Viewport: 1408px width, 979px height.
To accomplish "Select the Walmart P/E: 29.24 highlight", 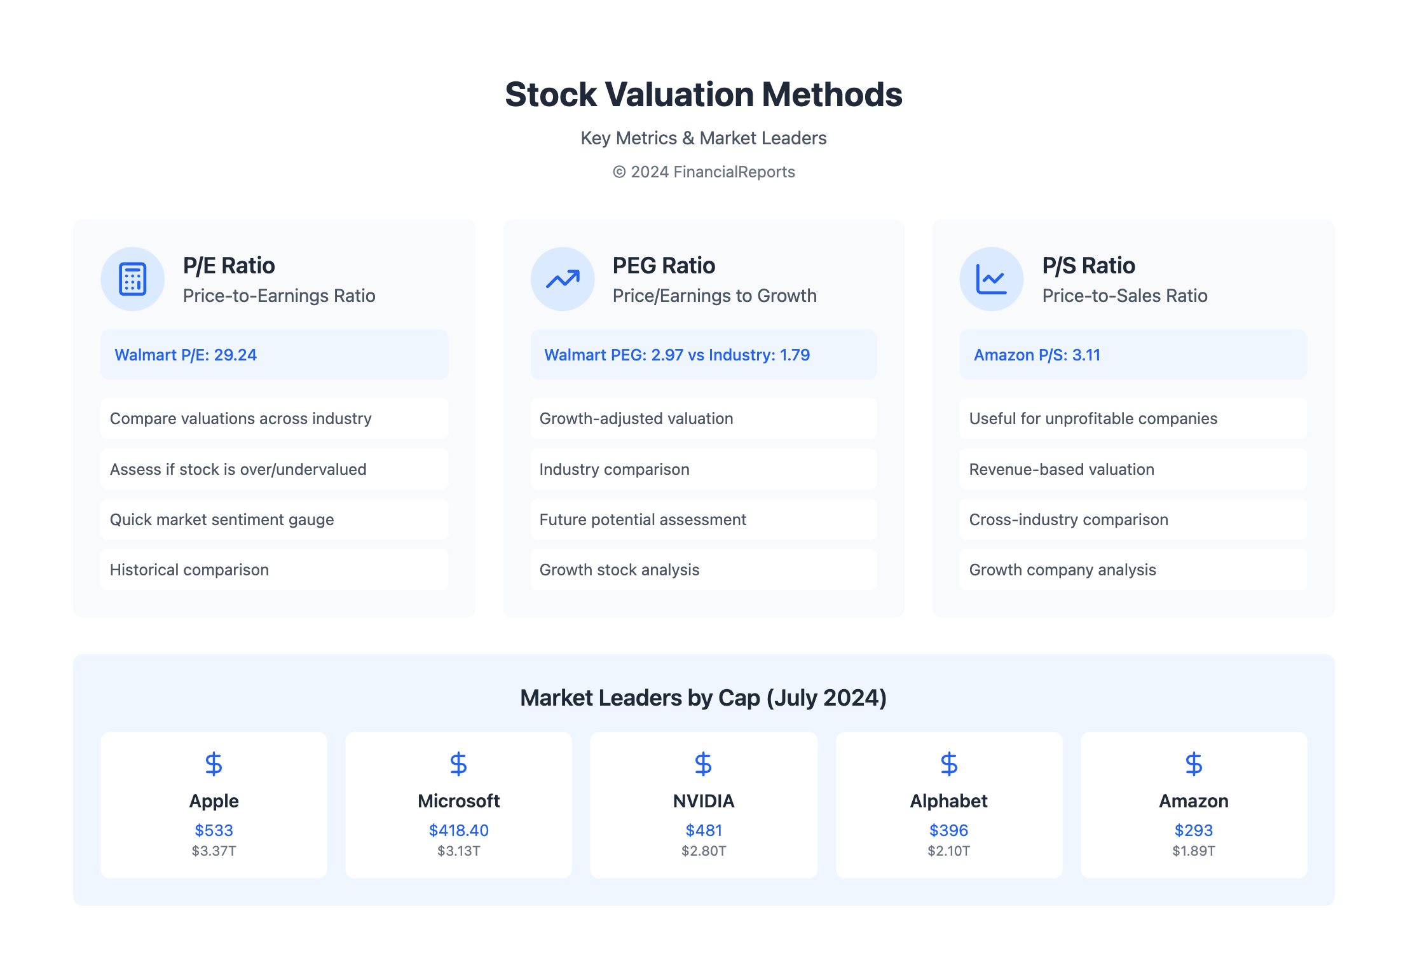I will coord(274,355).
